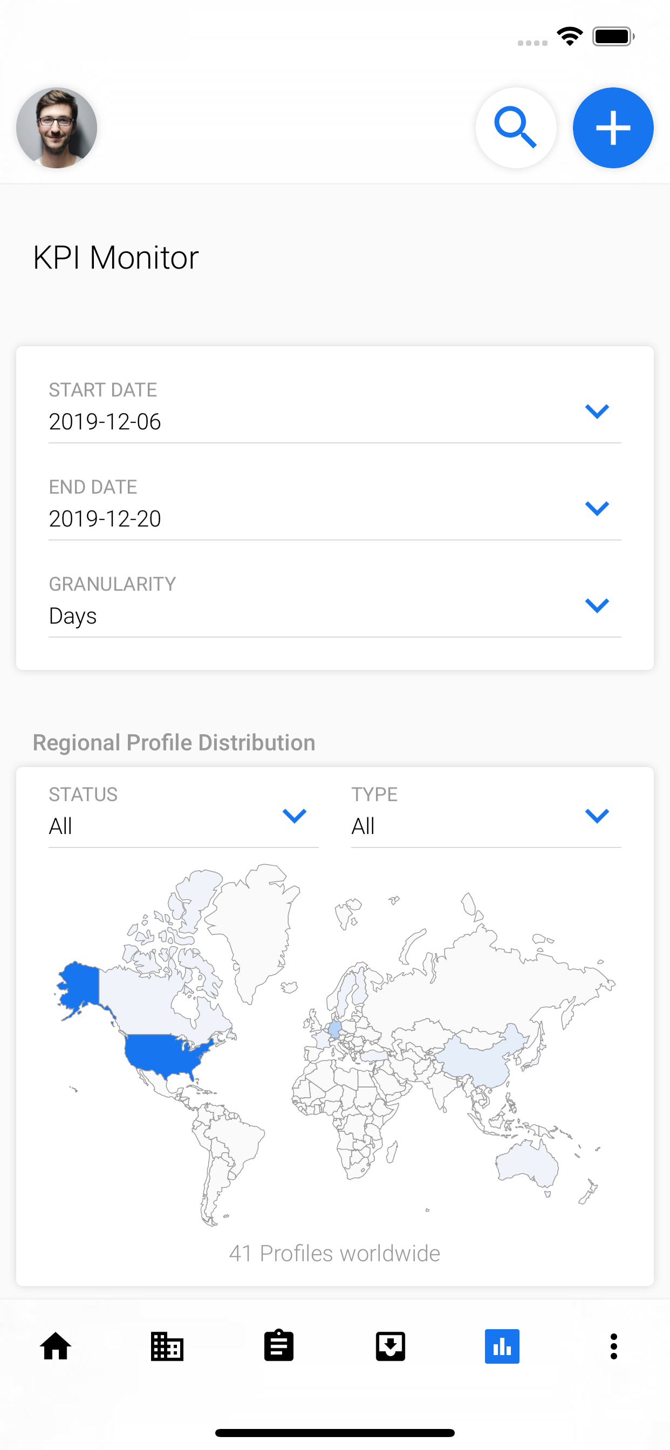Tap the blue plus add button

tap(613, 128)
